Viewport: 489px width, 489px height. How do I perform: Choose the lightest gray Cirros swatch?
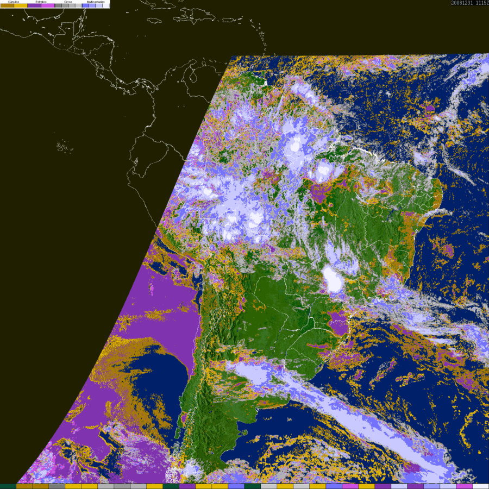78,5
